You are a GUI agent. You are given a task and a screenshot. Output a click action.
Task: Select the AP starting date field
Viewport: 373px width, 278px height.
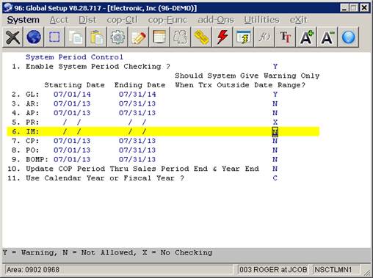pos(72,113)
